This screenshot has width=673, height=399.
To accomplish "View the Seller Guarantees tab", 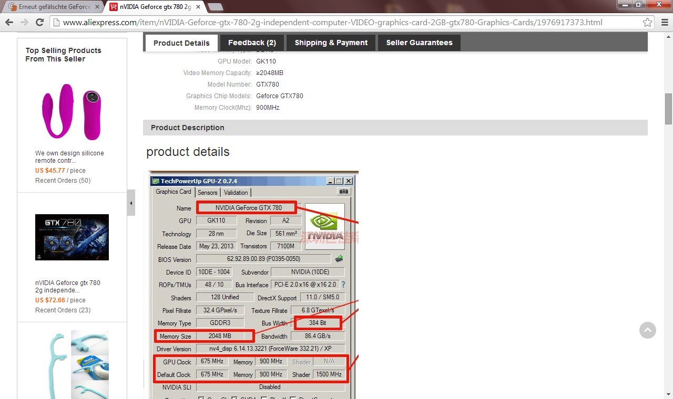I will tap(419, 43).
